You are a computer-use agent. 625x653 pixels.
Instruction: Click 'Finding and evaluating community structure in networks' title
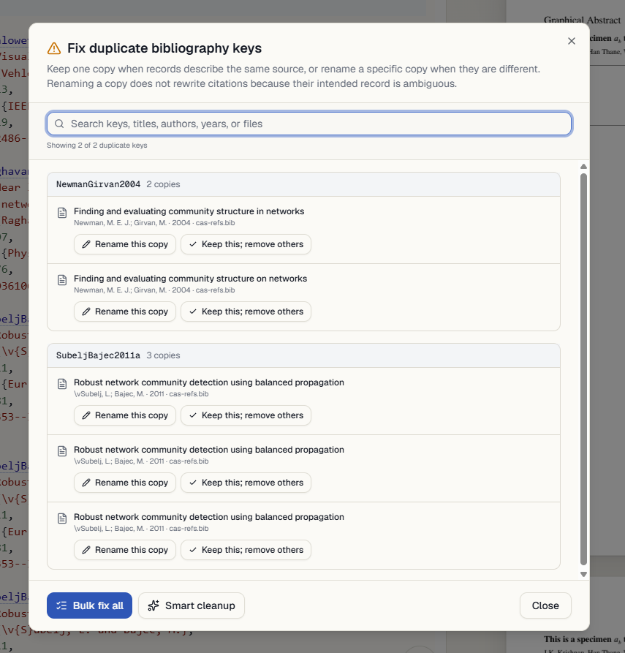[189, 211]
